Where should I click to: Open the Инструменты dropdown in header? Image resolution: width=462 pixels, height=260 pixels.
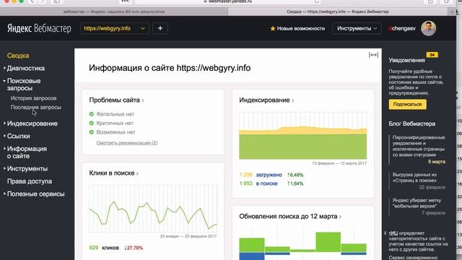coord(357,28)
